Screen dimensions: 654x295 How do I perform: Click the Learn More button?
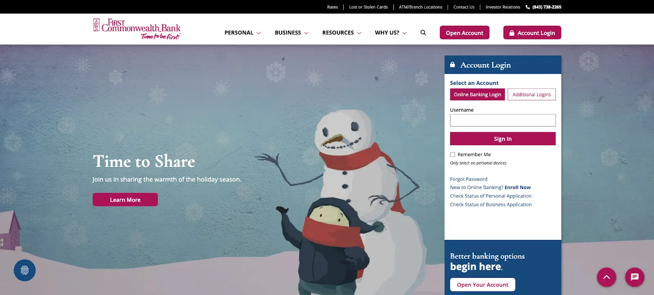click(125, 200)
